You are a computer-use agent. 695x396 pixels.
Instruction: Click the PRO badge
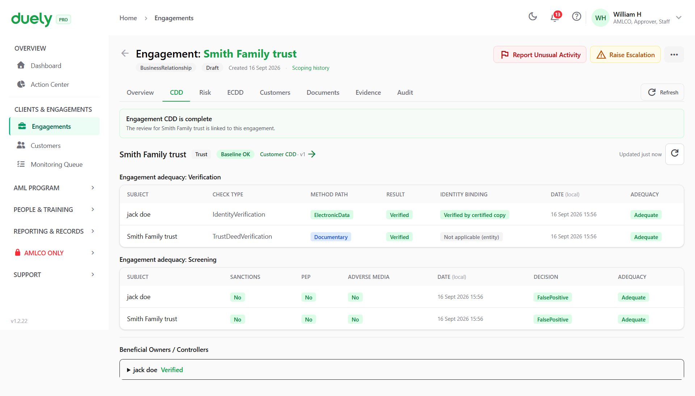tap(63, 20)
